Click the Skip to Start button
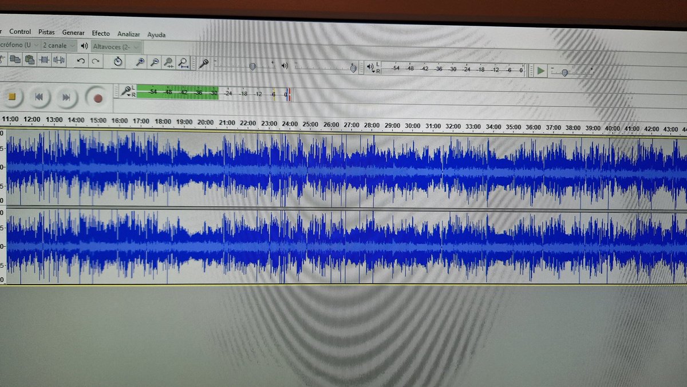 pyautogui.click(x=39, y=97)
